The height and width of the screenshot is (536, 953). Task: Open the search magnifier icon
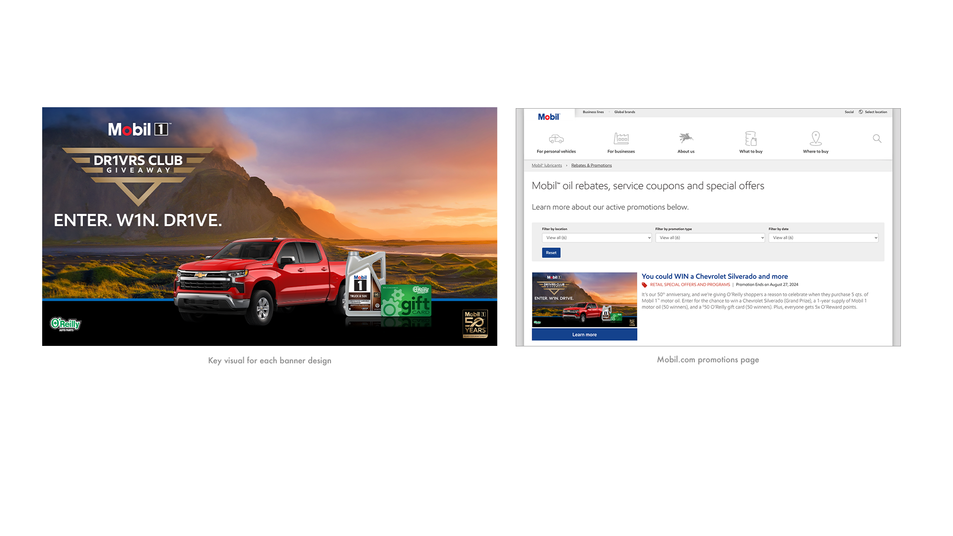coord(877,138)
